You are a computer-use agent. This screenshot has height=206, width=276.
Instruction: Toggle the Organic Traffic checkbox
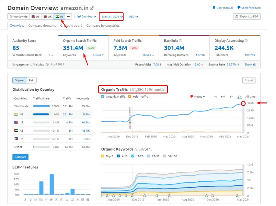point(103,97)
